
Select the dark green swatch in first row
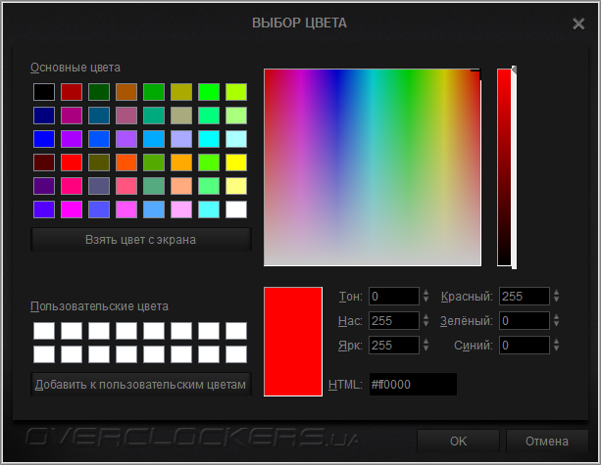(x=99, y=92)
